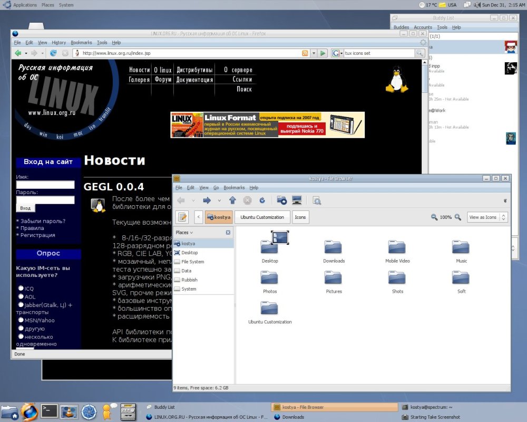Open Home folder via toolbar icon
This screenshot has width=527, height=422.
click(x=281, y=200)
